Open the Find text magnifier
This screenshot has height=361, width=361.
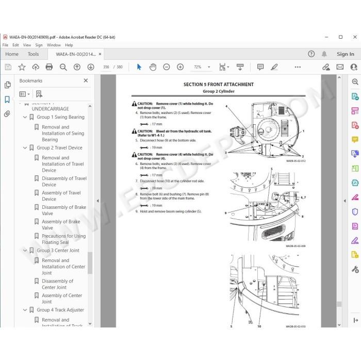[63, 67]
